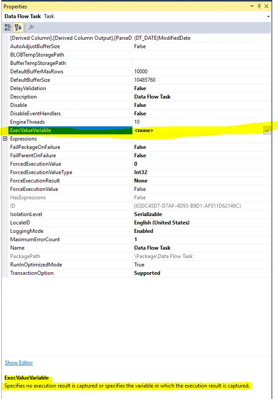The width and height of the screenshot is (278, 399).
Task: Click the AutoAdjustBufferSize False value
Action: pyautogui.click(x=140, y=46)
